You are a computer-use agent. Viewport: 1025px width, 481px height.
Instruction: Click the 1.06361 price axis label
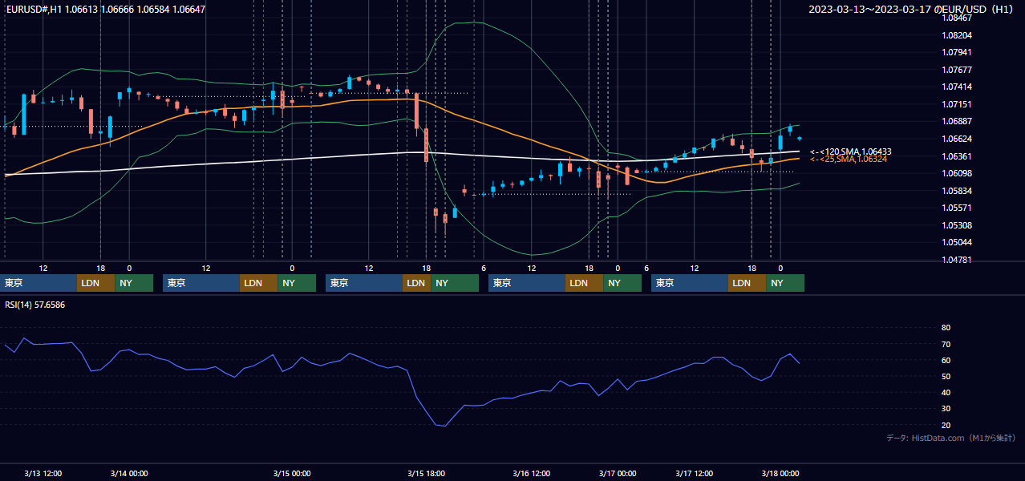coord(957,156)
